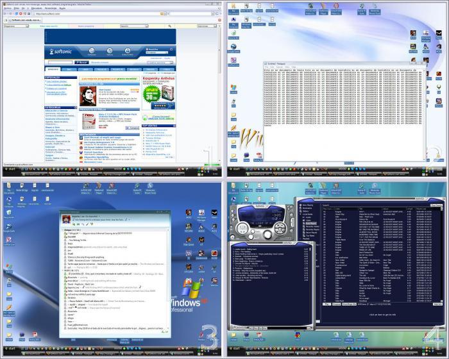
Task: Click the Play button below Winamp library list
Action: point(326,304)
